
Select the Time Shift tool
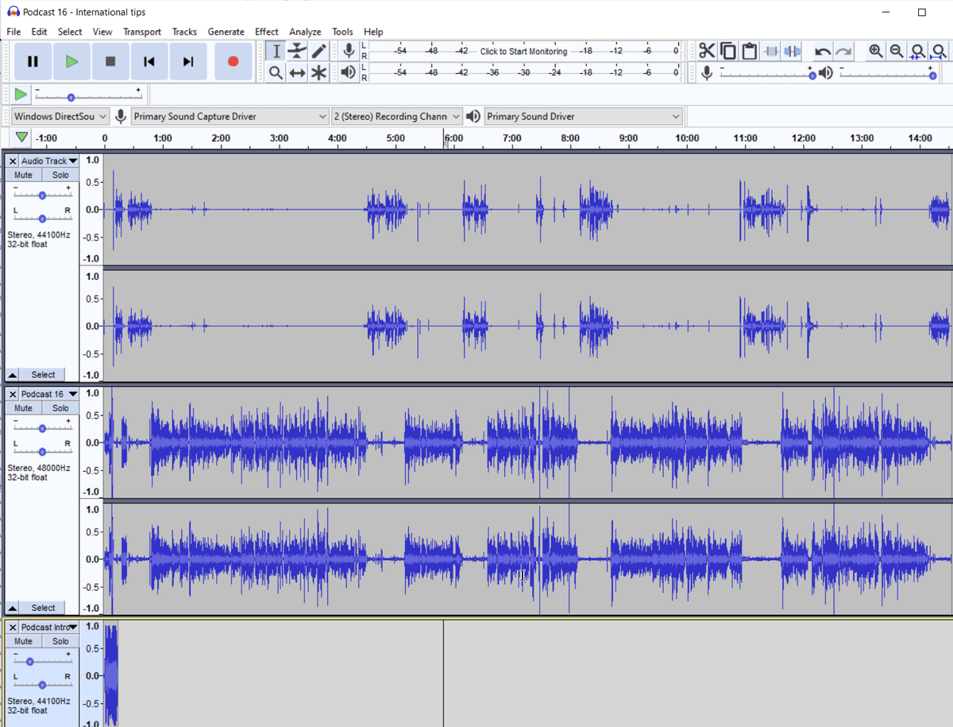[x=297, y=73]
